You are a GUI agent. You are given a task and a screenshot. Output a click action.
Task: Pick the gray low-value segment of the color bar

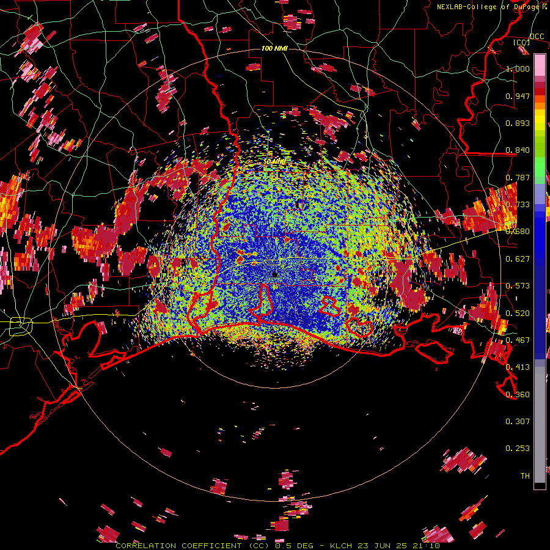click(x=540, y=428)
